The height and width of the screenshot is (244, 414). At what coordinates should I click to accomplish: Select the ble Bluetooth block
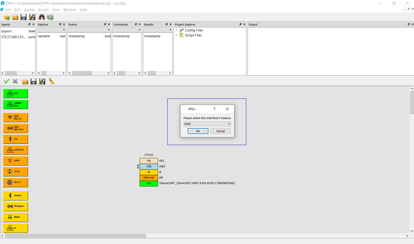tap(16, 139)
